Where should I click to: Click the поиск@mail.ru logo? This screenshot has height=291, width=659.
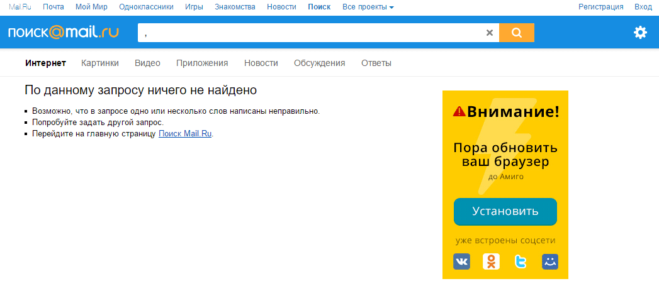(x=63, y=32)
